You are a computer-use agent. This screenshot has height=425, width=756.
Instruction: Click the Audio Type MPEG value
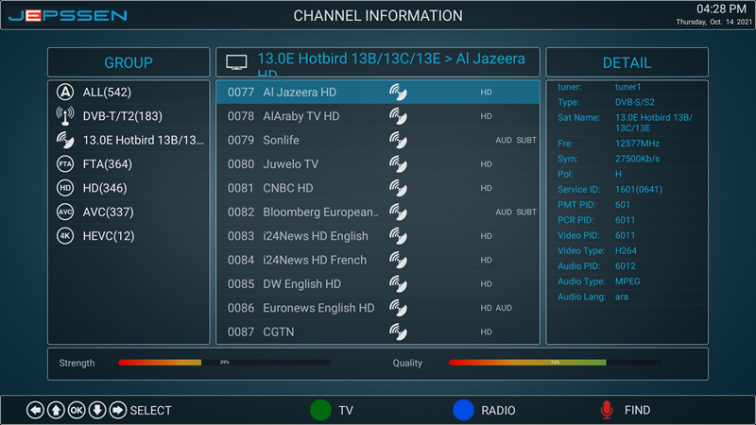click(x=627, y=281)
